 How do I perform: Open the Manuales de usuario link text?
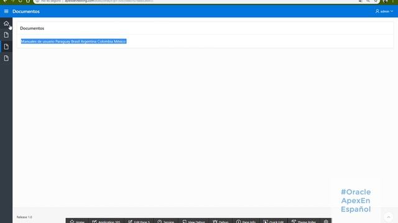pos(73,42)
